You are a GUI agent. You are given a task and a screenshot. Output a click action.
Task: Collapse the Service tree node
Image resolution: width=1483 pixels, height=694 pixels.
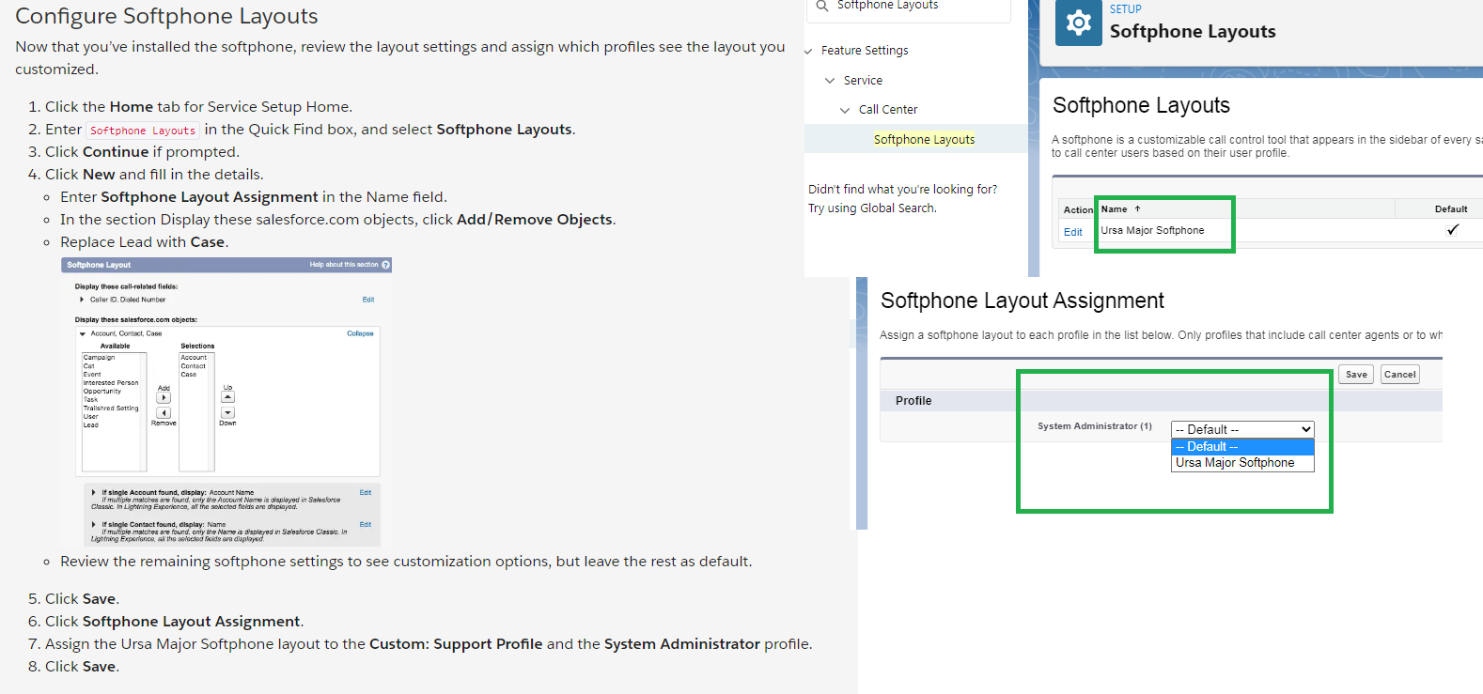point(830,81)
